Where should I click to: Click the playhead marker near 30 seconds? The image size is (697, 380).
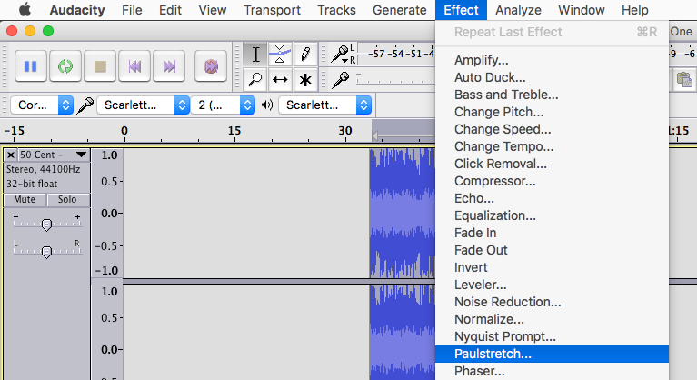coord(375,135)
